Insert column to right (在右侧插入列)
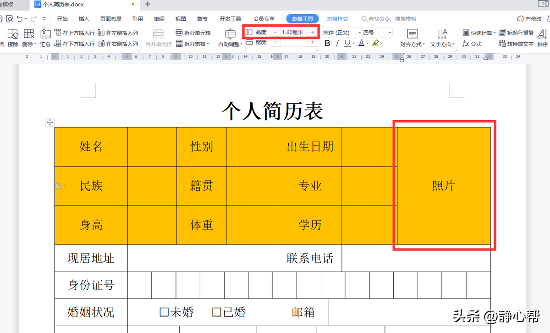Image resolution: width=550 pixels, height=333 pixels. tap(118, 44)
